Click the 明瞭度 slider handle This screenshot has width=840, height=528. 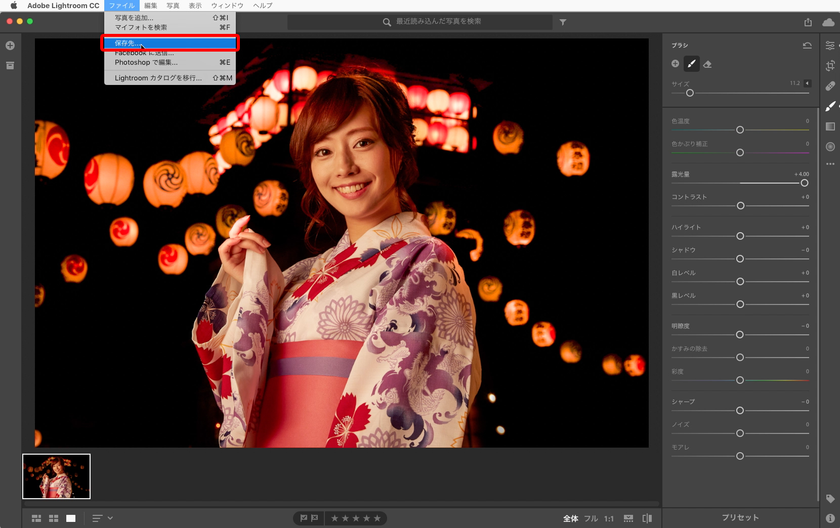[740, 335]
